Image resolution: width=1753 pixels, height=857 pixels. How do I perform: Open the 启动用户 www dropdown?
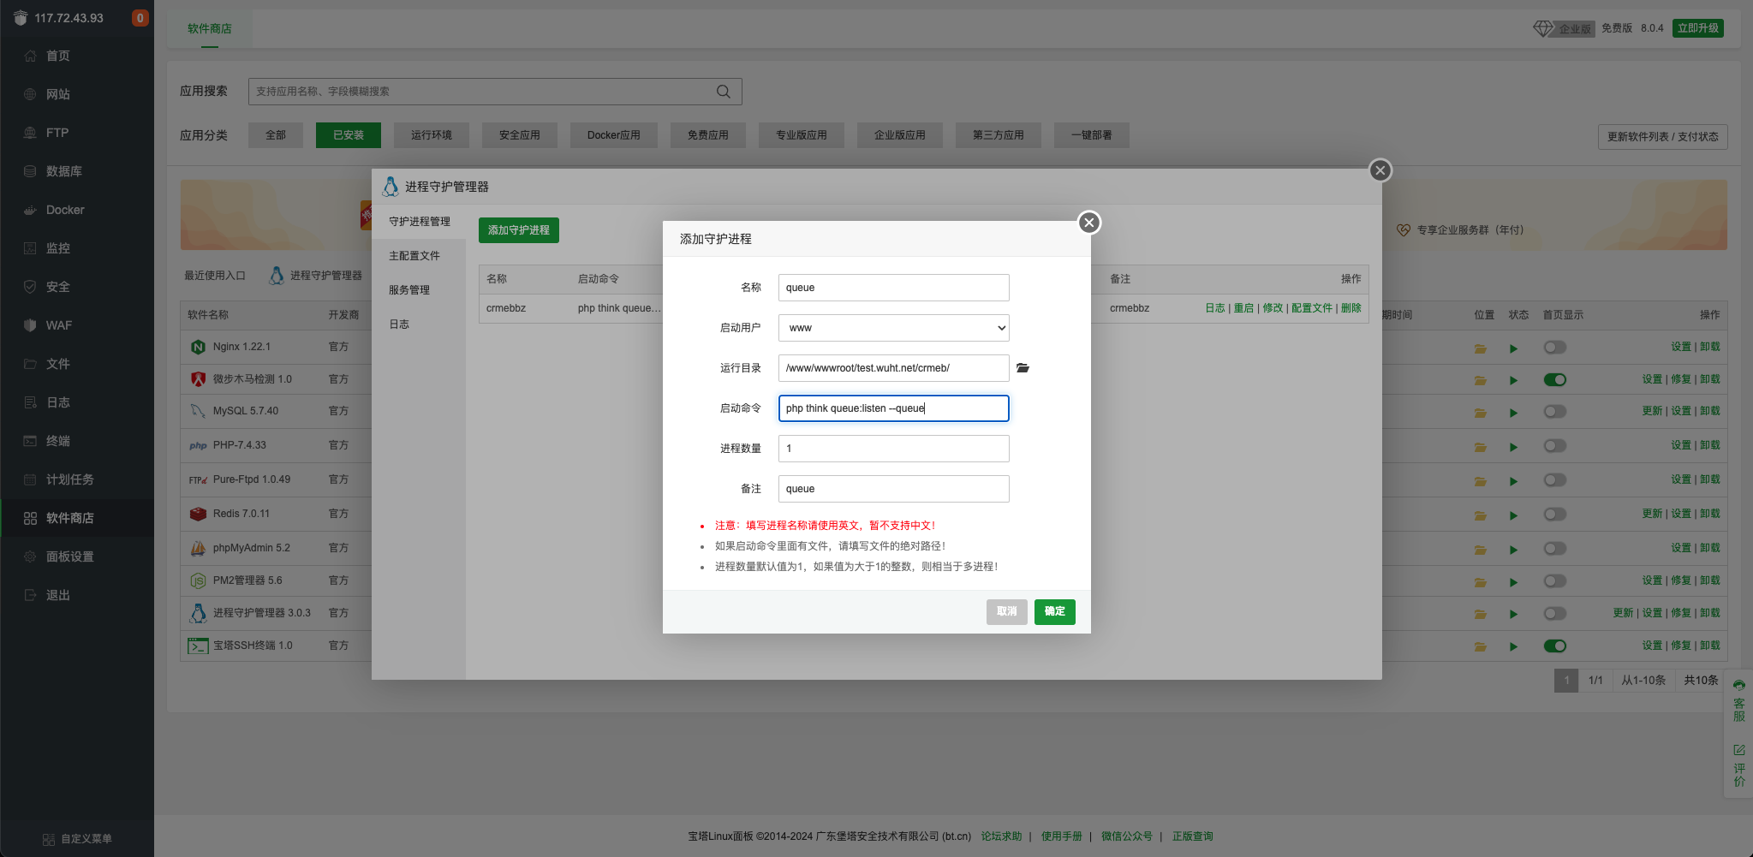[x=893, y=328]
